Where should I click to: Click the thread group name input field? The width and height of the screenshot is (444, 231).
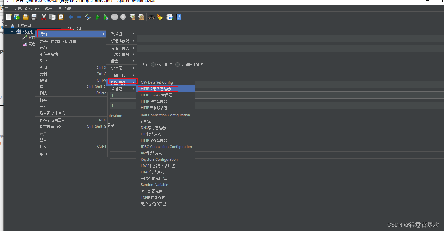point(290,38)
